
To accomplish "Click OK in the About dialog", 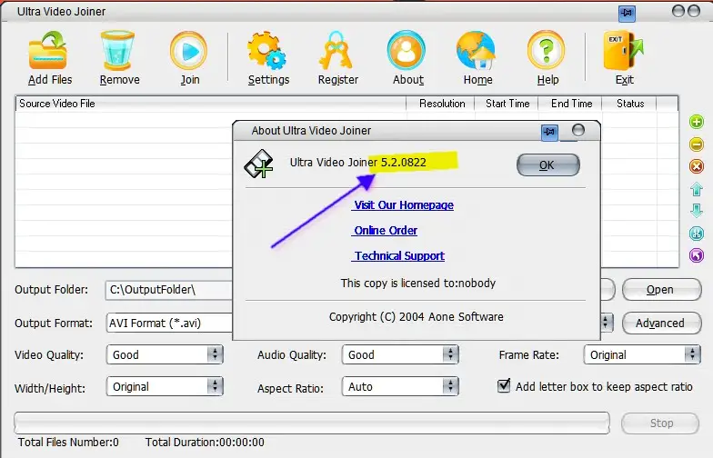I will [547, 165].
